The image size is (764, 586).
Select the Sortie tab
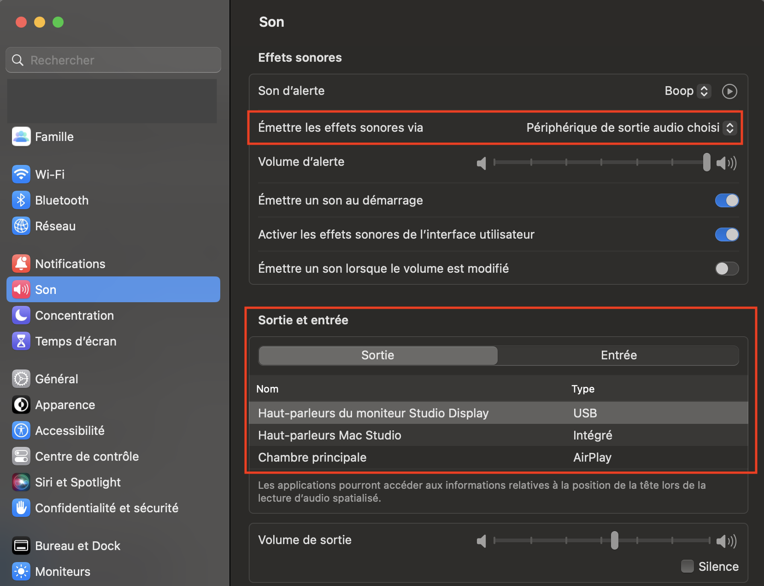[377, 355]
